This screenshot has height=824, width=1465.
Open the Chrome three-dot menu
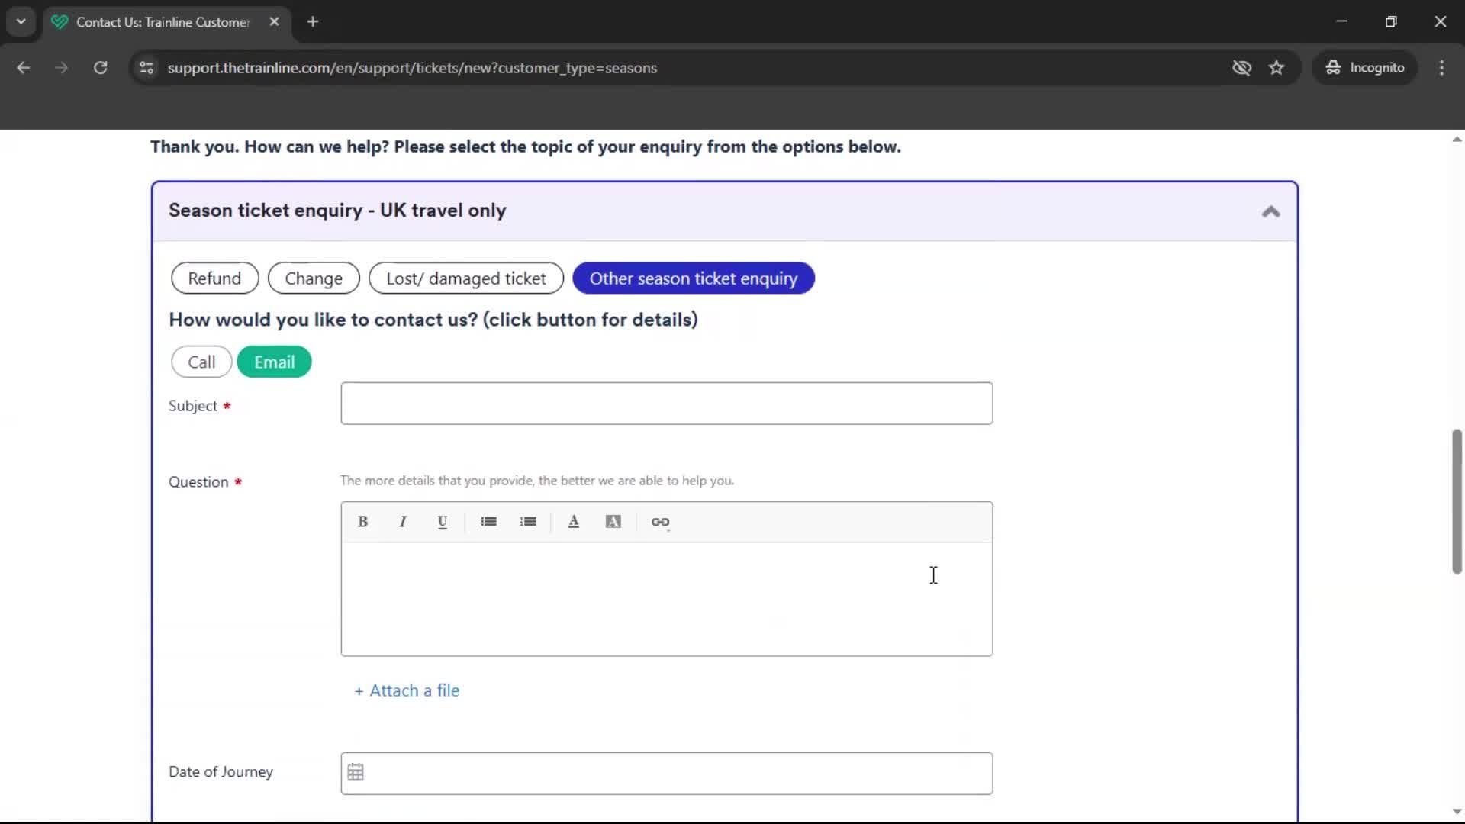(1441, 67)
